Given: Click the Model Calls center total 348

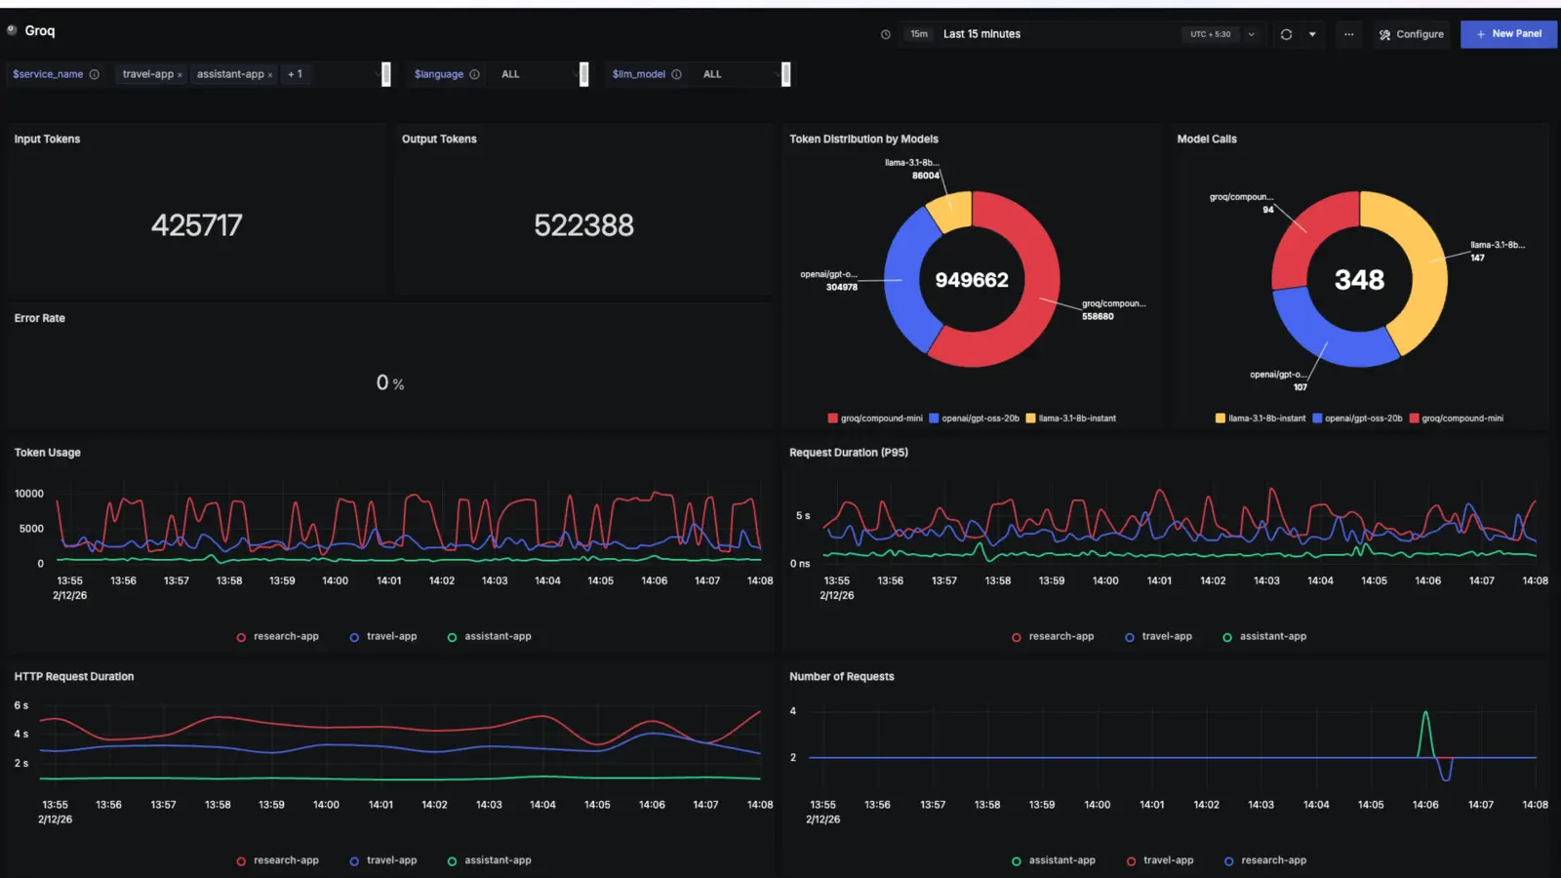Looking at the screenshot, I should coord(1359,280).
